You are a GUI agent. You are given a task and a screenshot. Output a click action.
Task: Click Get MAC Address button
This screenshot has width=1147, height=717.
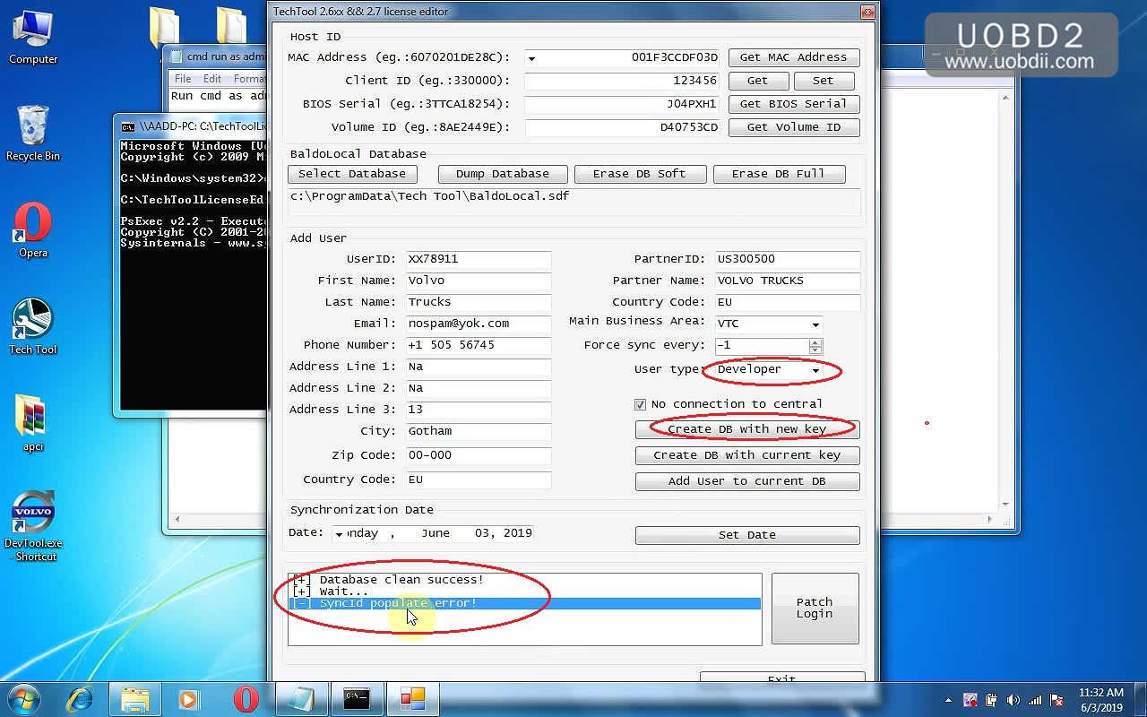794,57
